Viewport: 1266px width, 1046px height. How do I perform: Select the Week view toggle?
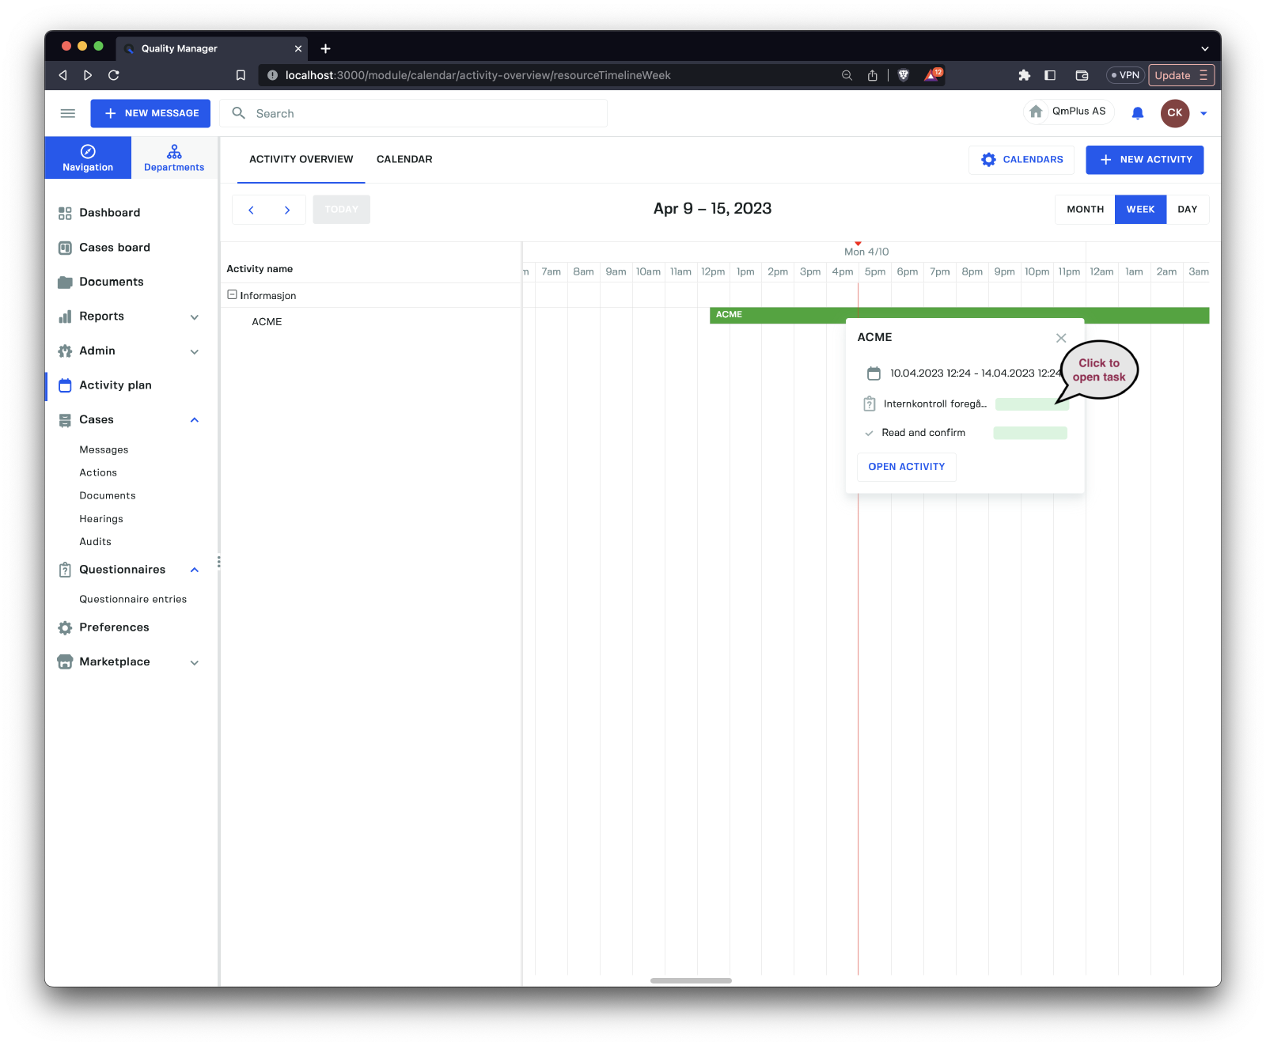click(x=1140, y=210)
